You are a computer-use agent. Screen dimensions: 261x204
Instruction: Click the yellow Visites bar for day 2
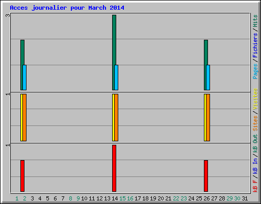(21, 117)
